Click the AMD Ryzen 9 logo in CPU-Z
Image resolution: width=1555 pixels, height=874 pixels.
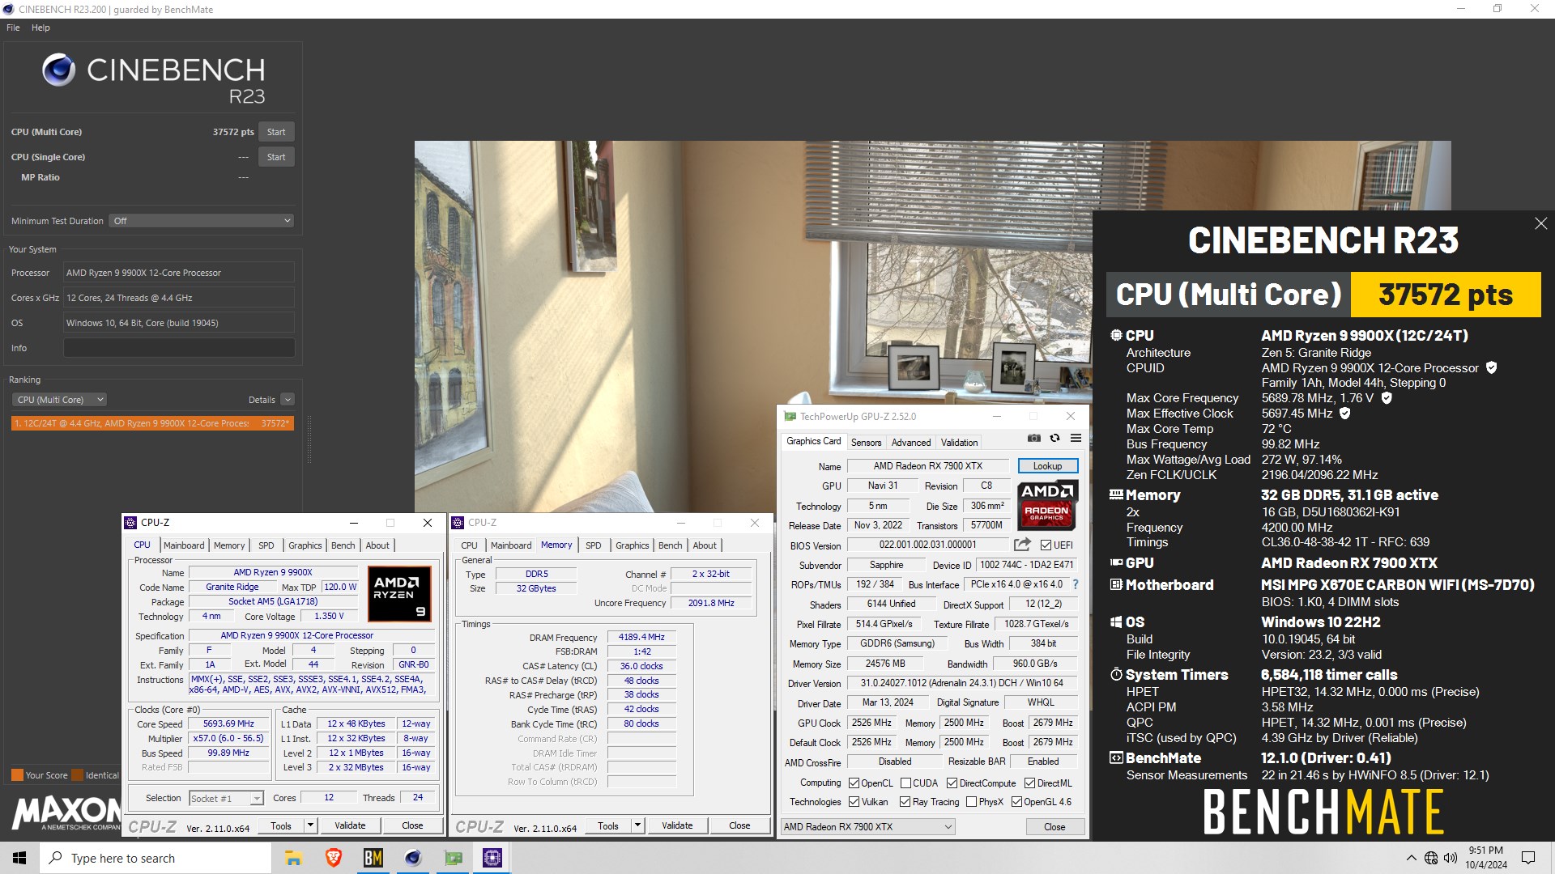pos(399,594)
